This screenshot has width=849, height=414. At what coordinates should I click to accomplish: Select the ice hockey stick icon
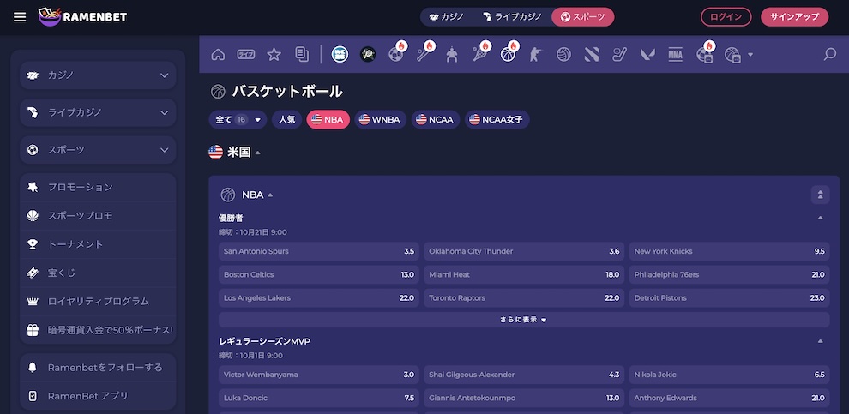coord(619,54)
